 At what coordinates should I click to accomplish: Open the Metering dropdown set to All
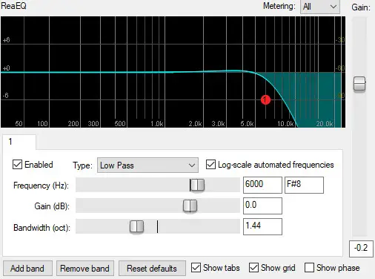320,7
